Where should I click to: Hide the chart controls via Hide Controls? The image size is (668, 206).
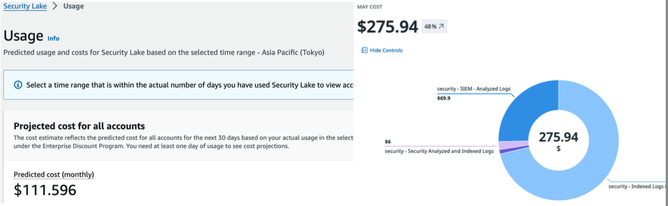tap(386, 50)
